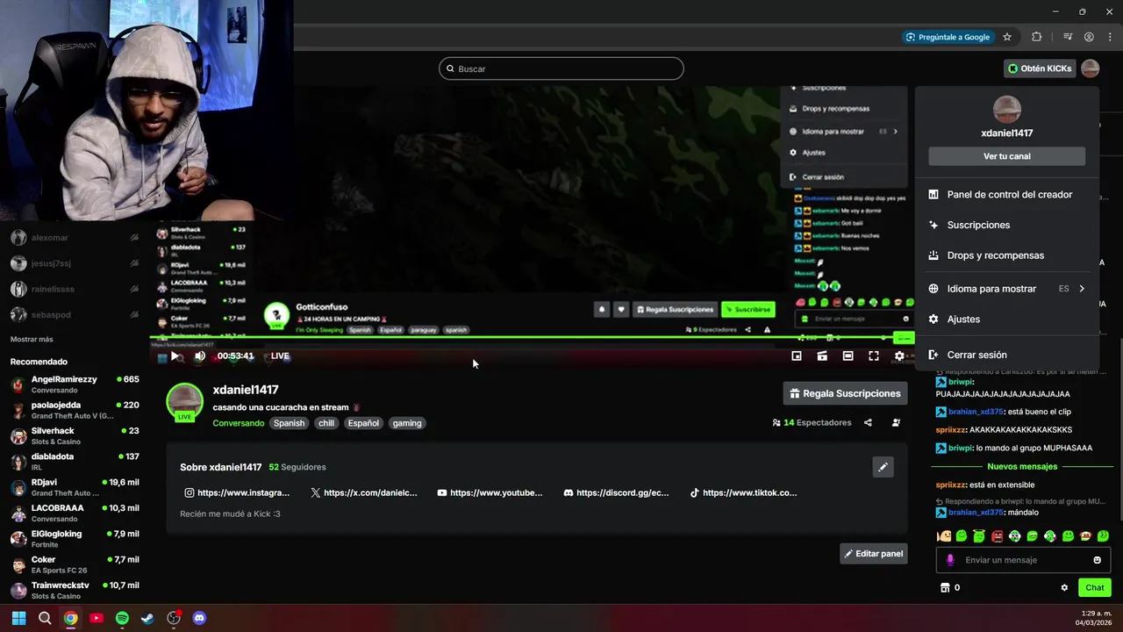Select Cerrar sesión to log out

click(1007, 355)
